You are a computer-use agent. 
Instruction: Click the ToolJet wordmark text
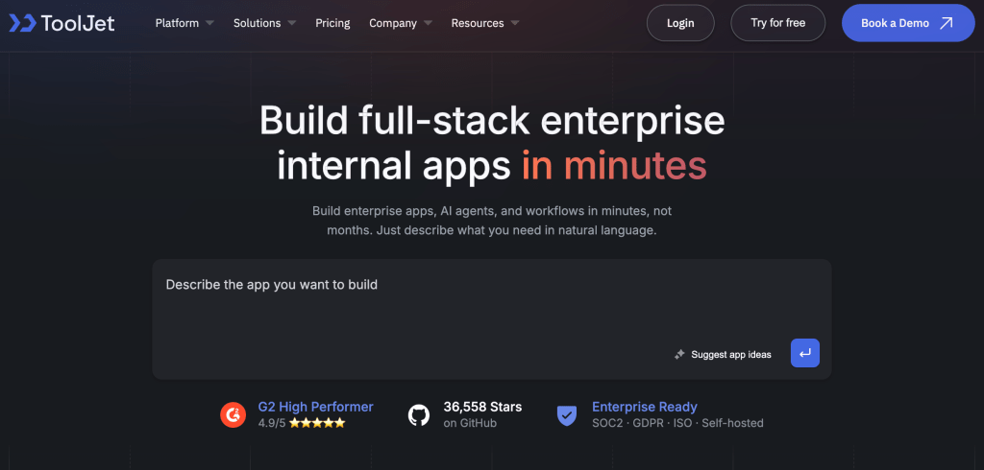click(79, 23)
